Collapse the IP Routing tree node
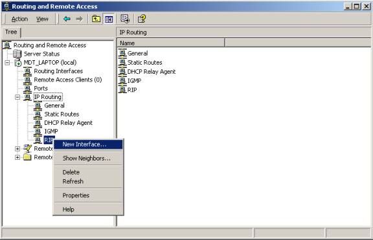This screenshot has height=240, width=373. click(x=17, y=97)
